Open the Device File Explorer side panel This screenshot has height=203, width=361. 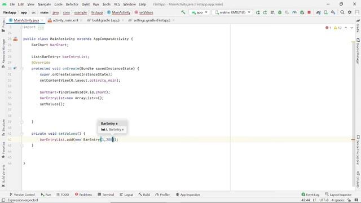(358, 149)
